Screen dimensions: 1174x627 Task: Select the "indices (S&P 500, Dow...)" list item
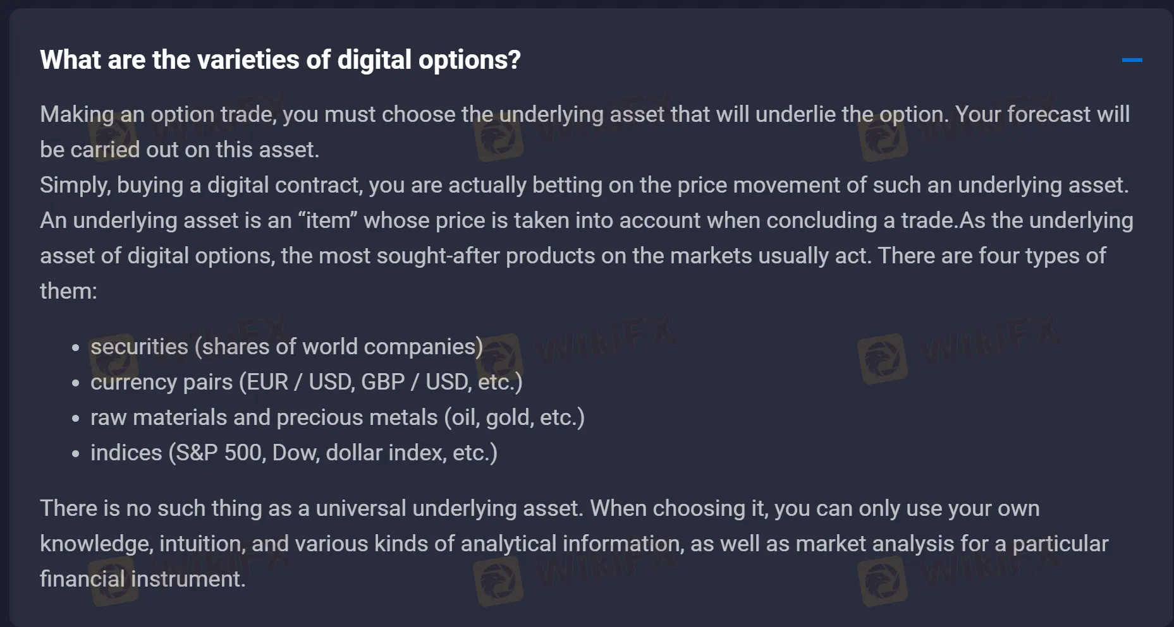point(293,453)
